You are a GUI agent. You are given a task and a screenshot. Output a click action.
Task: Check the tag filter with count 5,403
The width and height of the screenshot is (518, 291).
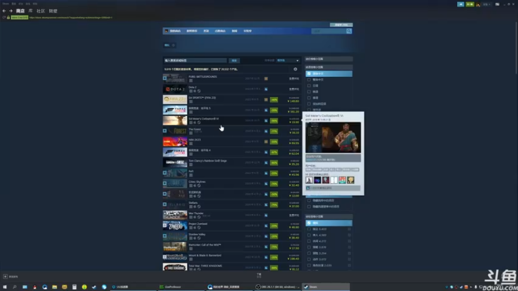coord(309,229)
